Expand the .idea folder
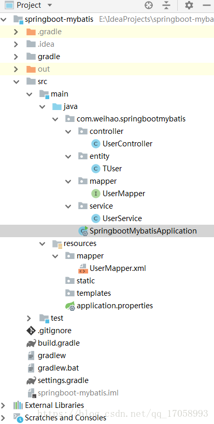 pyautogui.click(x=16, y=44)
